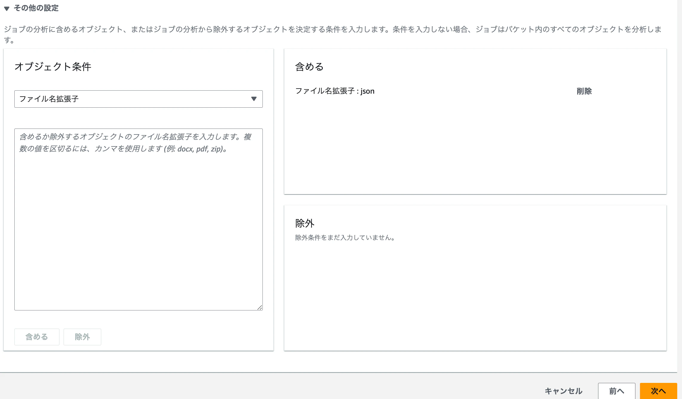
Task: Proceed with the orange 次へ button
Action: click(658, 391)
